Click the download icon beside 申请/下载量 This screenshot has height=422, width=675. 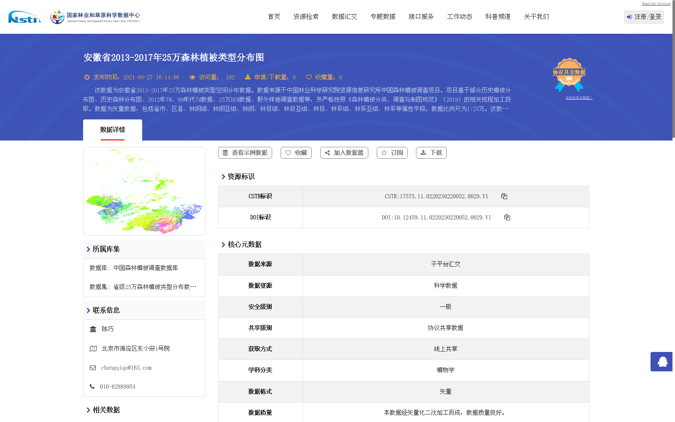click(248, 77)
